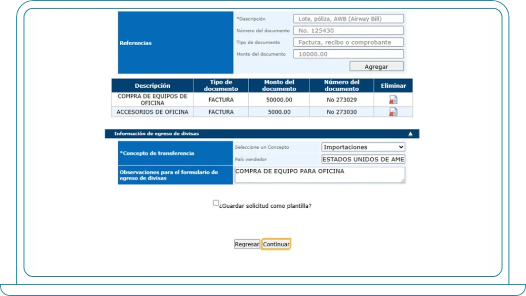The width and height of the screenshot is (526, 296).
Task: Click the Tipo de documento field
Action: pos(348,42)
